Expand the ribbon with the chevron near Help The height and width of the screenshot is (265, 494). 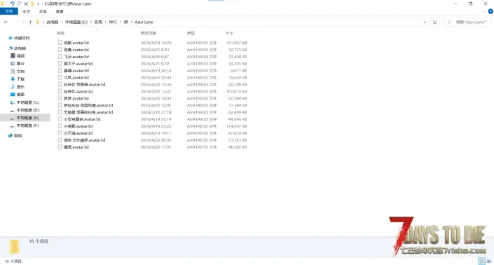pyautogui.click(x=484, y=11)
